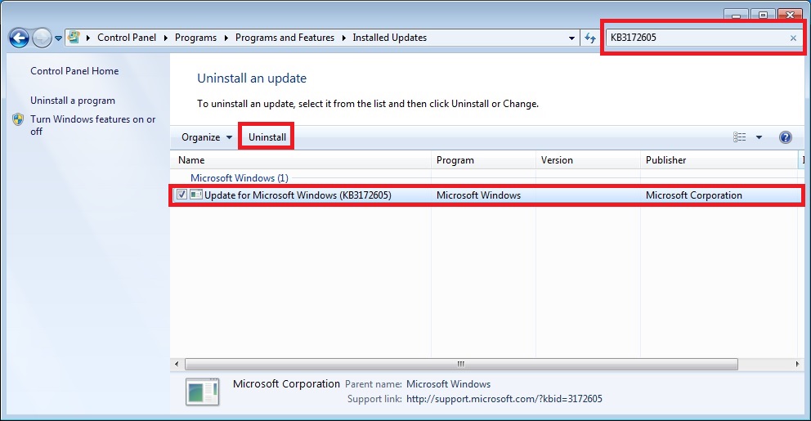Click the details pane update thumbnail
This screenshot has width=811, height=421.
pyautogui.click(x=202, y=392)
